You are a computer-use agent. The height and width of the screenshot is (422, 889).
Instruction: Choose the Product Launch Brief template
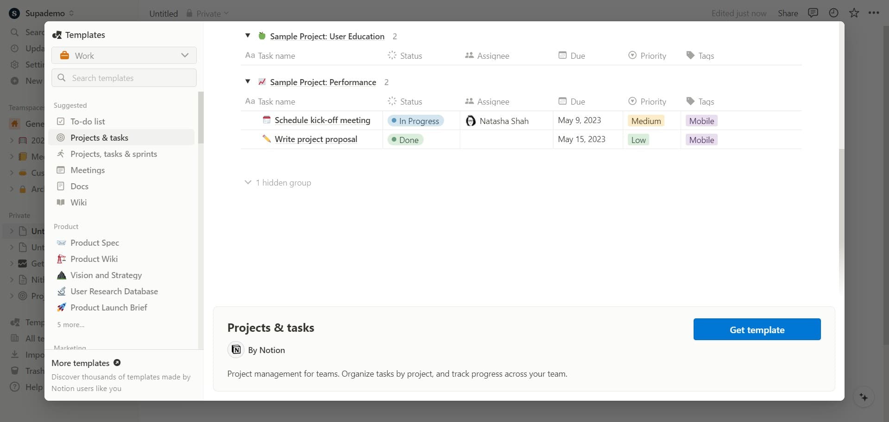point(108,308)
